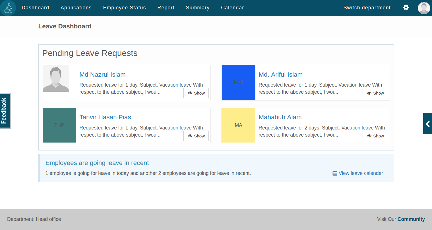Show Md Nazrul Islam's leave request

pyautogui.click(x=196, y=93)
